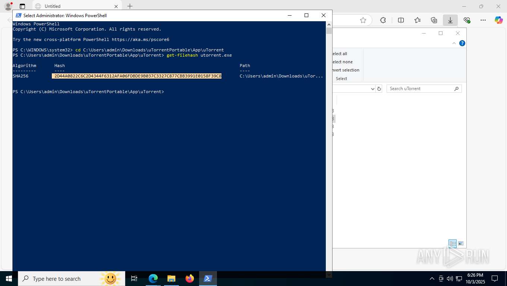Click the PowerShell scrollbar thumb
Screen dimensions: 507x286
pos(329,31)
